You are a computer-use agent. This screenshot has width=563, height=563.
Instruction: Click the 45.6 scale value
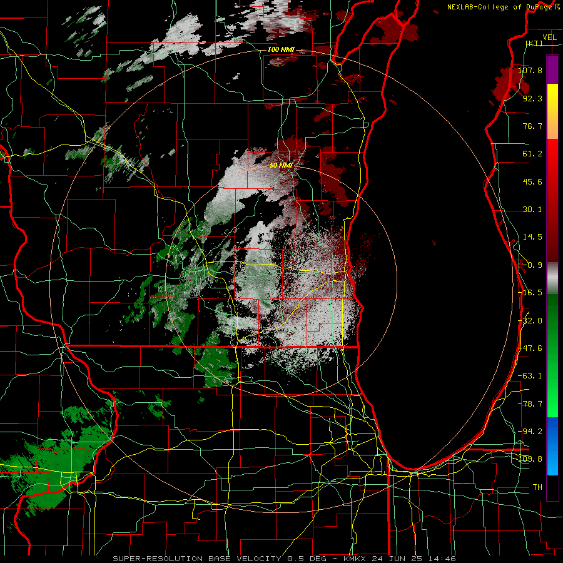[532, 181]
